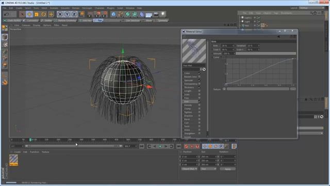The width and height of the screenshot is (330, 186).
Task: Activate the Rotate tool icon
Action: [x=43, y=14]
